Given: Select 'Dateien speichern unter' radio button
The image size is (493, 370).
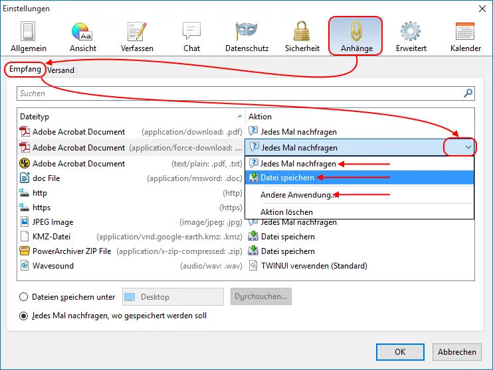Looking at the screenshot, I should [x=23, y=297].
